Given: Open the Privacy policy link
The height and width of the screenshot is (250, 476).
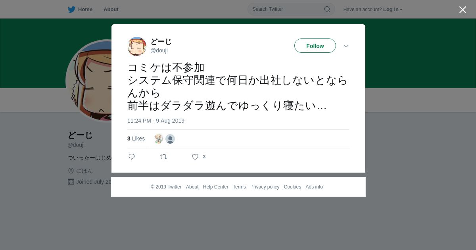Looking at the screenshot, I should (265, 187).
